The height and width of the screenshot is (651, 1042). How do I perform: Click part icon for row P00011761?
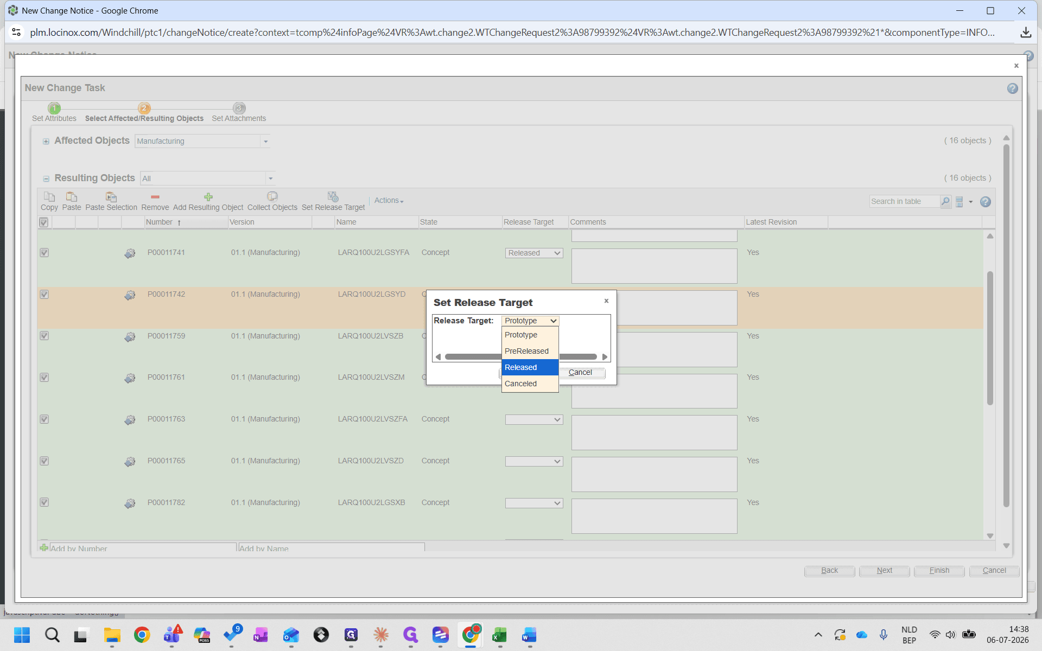click(130, 378)
